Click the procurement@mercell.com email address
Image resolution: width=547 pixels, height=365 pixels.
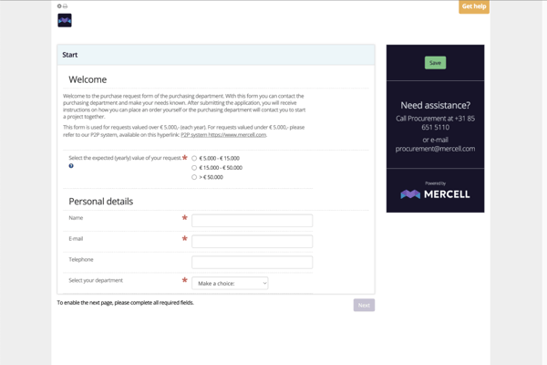pos(435,149)
